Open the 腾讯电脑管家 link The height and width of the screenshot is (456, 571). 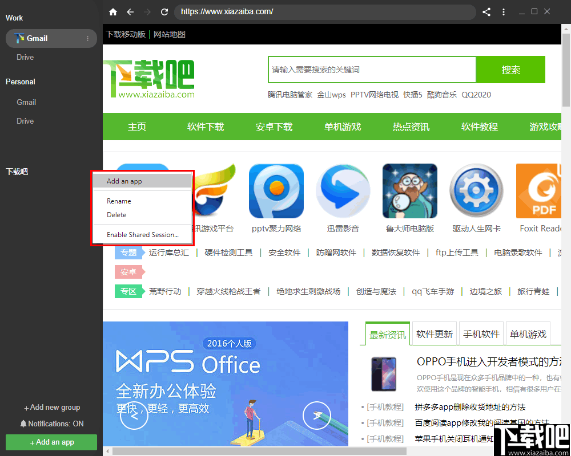point(290,95)
